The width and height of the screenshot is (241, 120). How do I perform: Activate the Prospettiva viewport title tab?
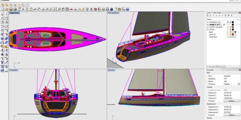pyautogui.click(x=113, y=13)
